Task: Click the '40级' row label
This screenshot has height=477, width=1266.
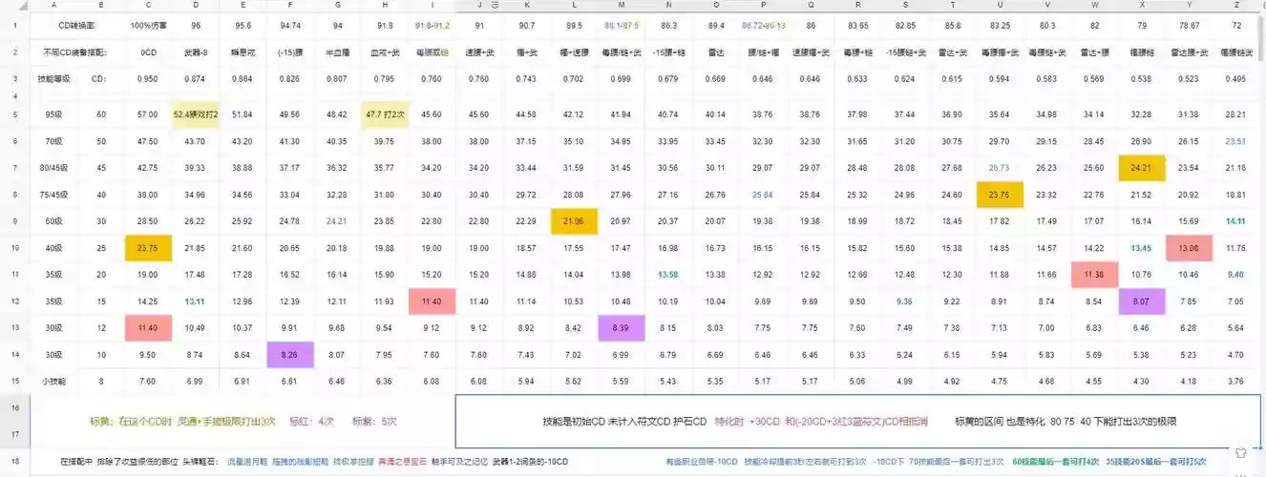Action: [53, 248]
